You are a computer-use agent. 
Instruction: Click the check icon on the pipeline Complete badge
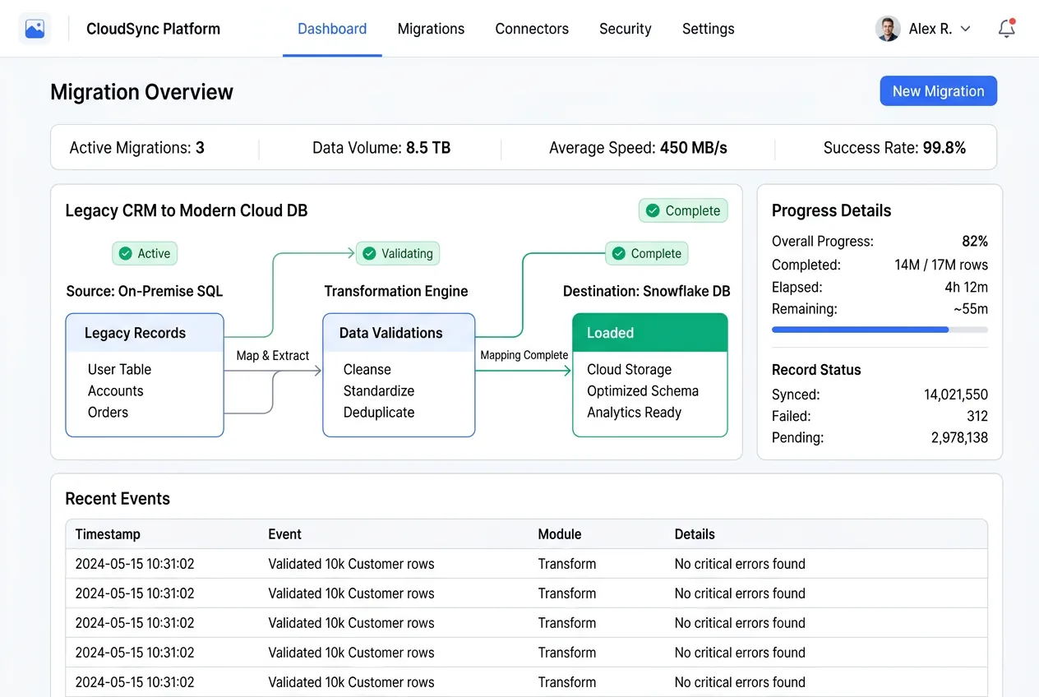(x=619, y=253)
